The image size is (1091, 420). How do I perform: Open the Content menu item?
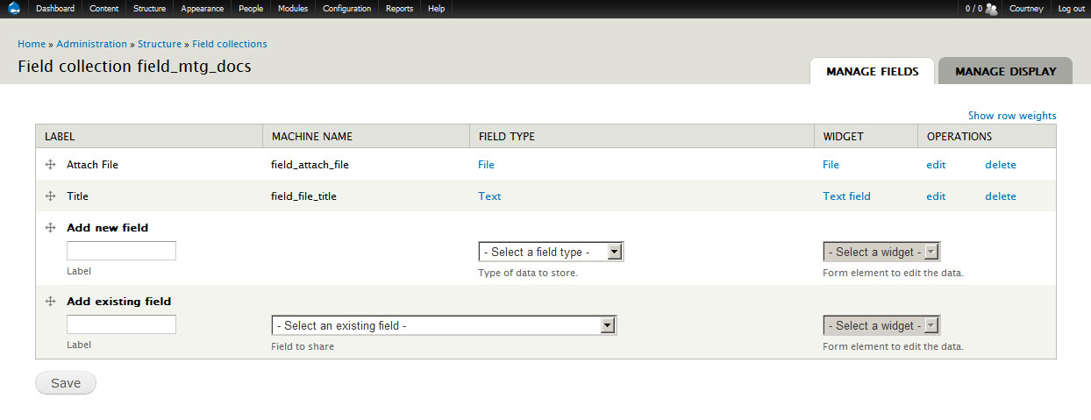[104, 9]
